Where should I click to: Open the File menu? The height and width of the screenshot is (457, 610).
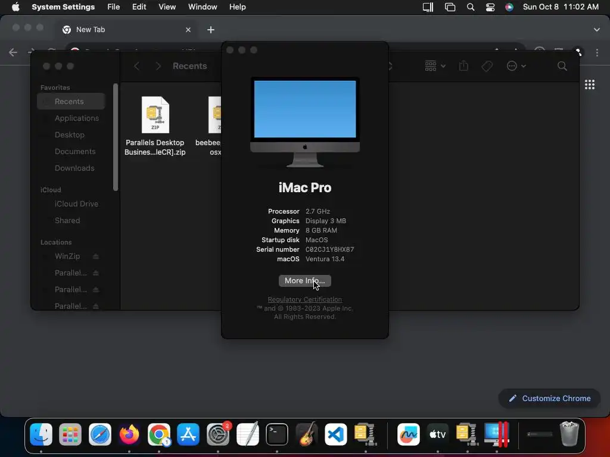click(x=114, y=7)
